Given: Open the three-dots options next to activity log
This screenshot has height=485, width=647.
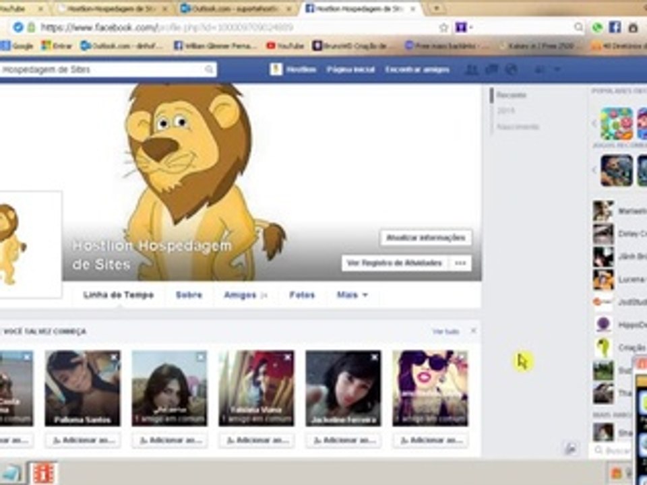Looking at the screenshot, I should [460, 263].
